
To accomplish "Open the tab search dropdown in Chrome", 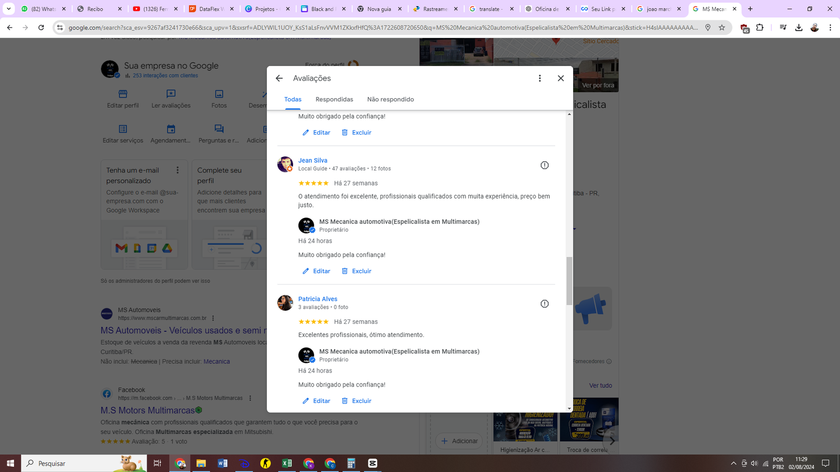I will [x=9, y=9].
